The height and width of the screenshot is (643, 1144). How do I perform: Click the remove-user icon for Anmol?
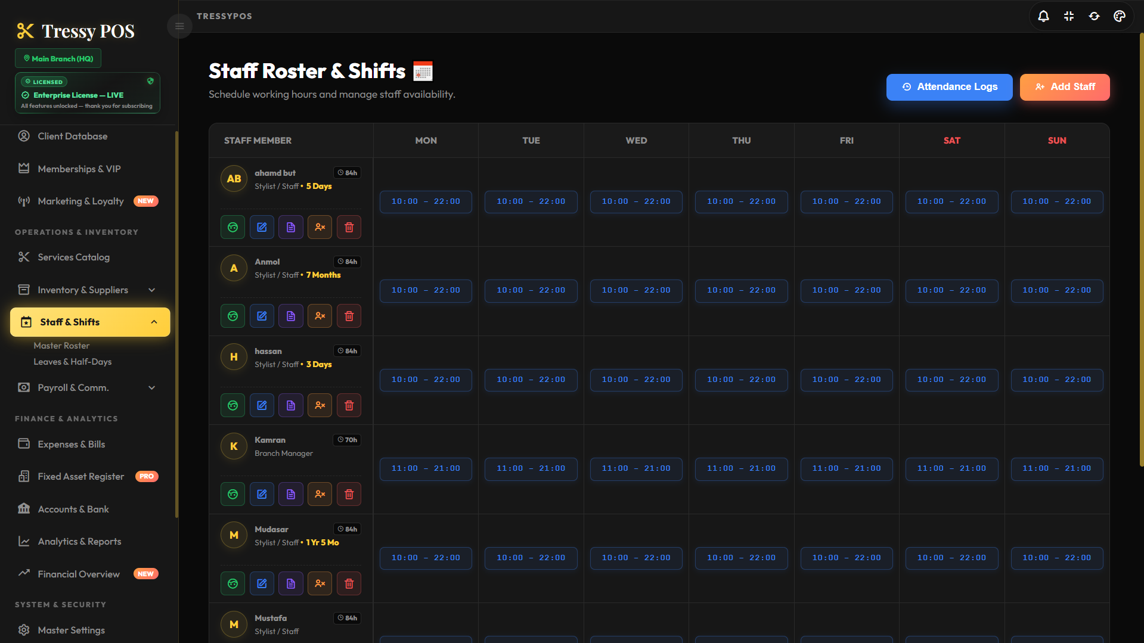(x=320, y=316)
